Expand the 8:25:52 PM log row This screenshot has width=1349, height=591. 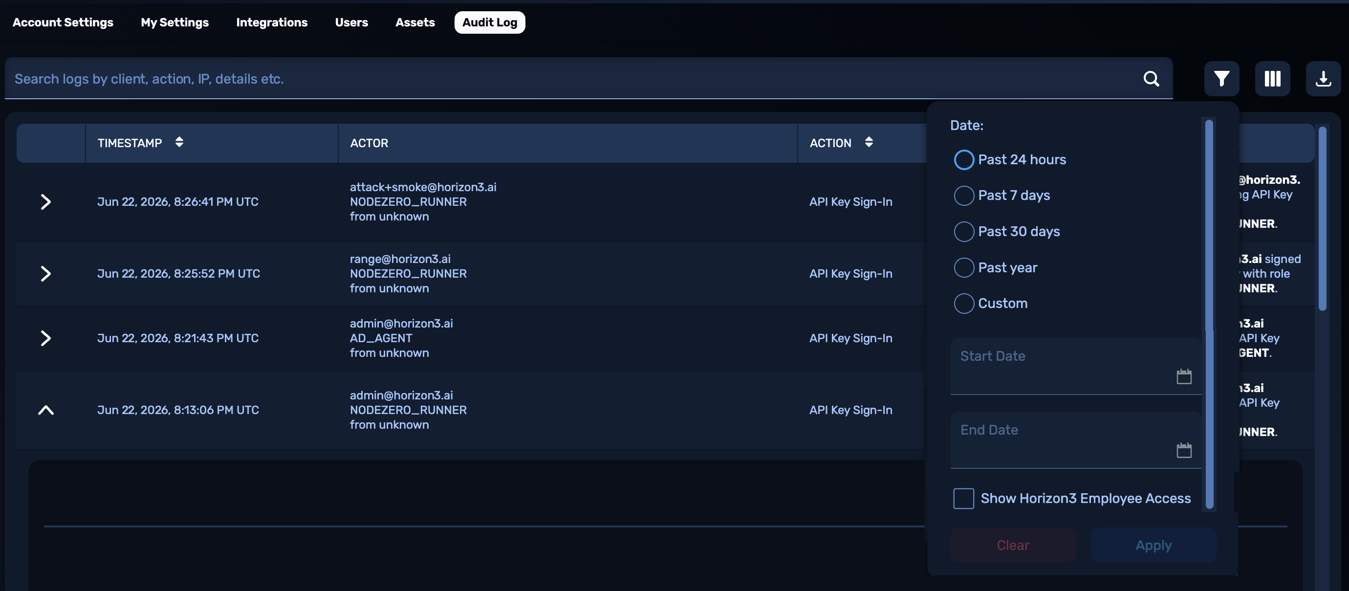click(x=45, y=273)
